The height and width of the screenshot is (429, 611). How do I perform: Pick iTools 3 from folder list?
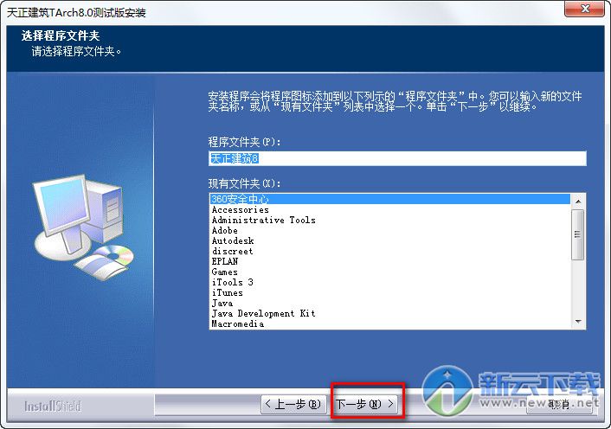[x=389, y=282]
